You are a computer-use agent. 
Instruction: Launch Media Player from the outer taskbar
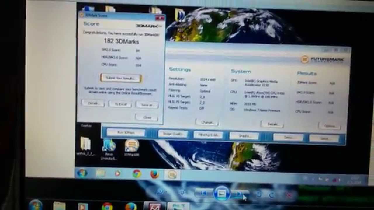tap(83, 206)
